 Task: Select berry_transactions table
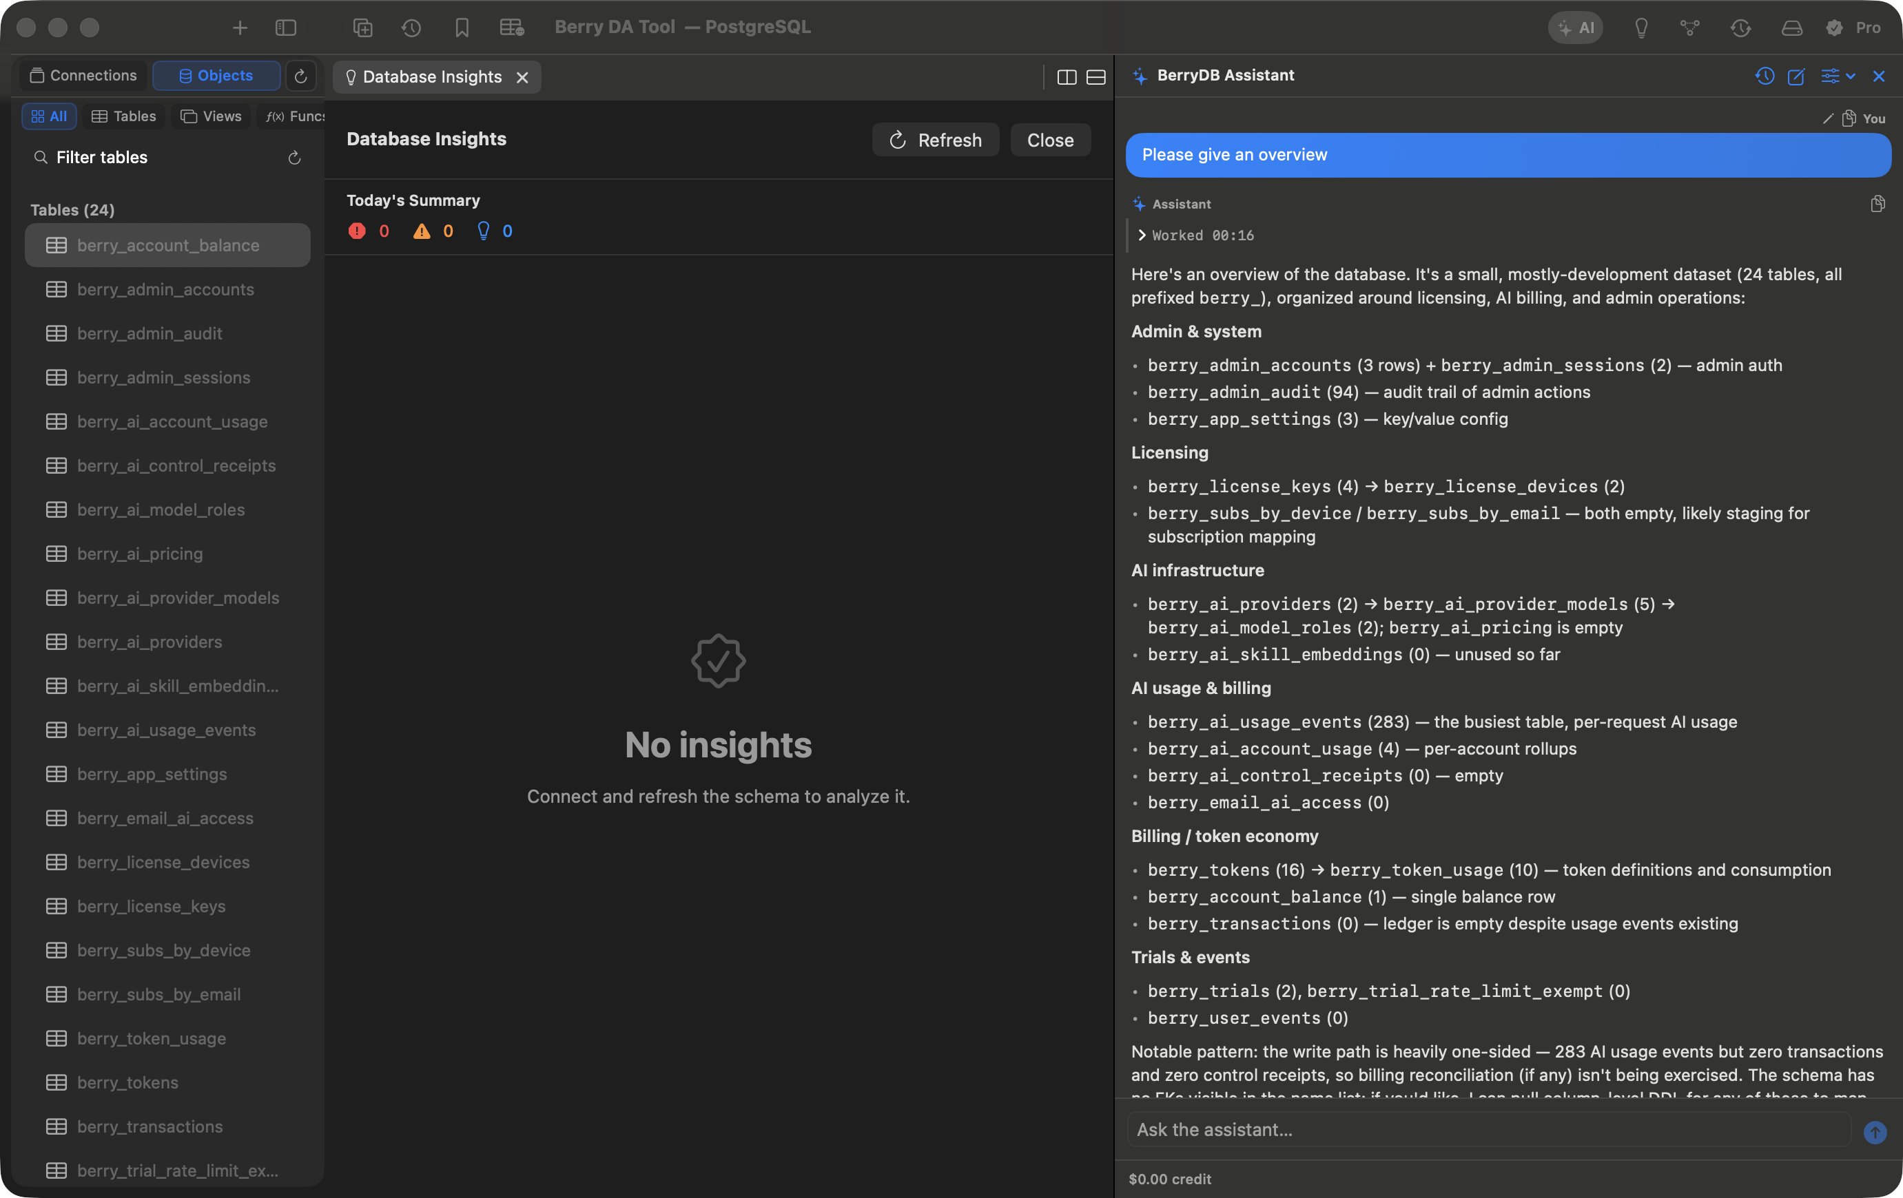tap(167, 1127)
